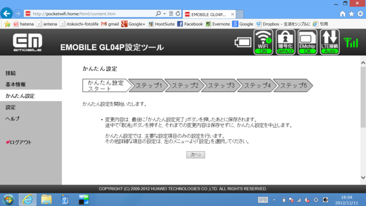The width and height of the screenshot is (366, 206).
Task: Open the Start button in taskbar
Action: [x=9, y=200]
